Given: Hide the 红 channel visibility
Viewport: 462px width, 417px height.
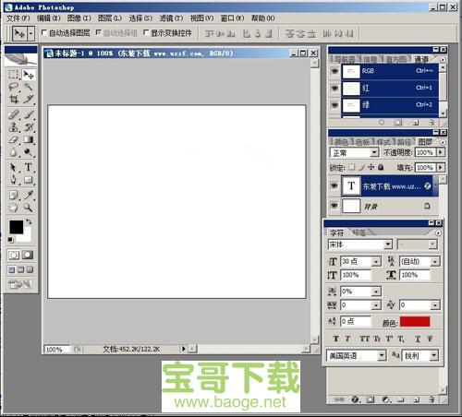Looking at the screenshot, I should pyautogui.click(x=334, y=89).
